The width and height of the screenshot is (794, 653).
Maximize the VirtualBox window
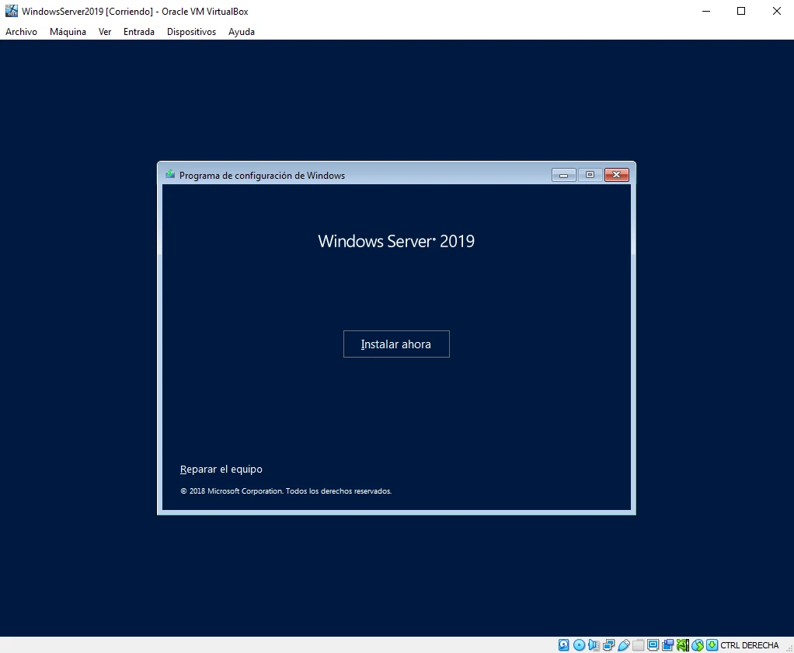pyautogui.click(x=741, y=11)
